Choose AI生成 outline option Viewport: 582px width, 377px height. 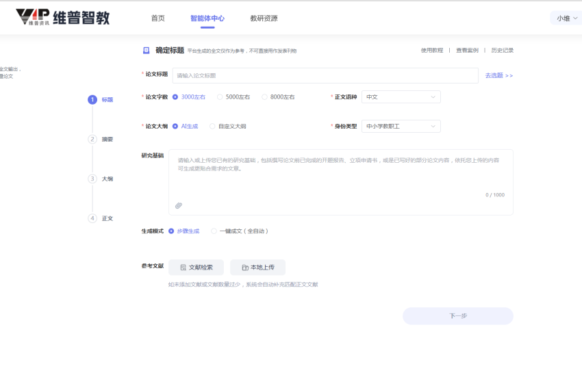click(186, 126)
